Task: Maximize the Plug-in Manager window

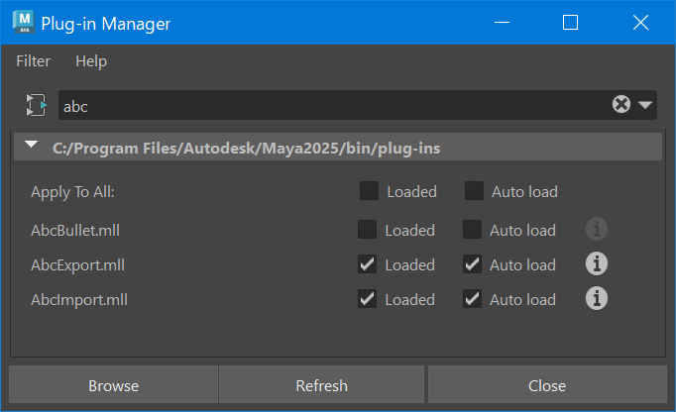Action: tap(570, 23)
